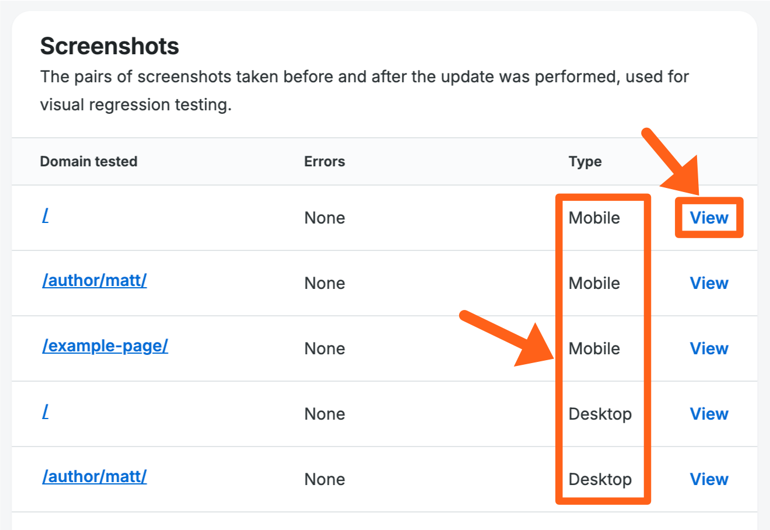The width and height of the screenshot is (770, 530).
Task: Click View for the Desktop root "/" screenshot
Action: click(x=709, y=414)
